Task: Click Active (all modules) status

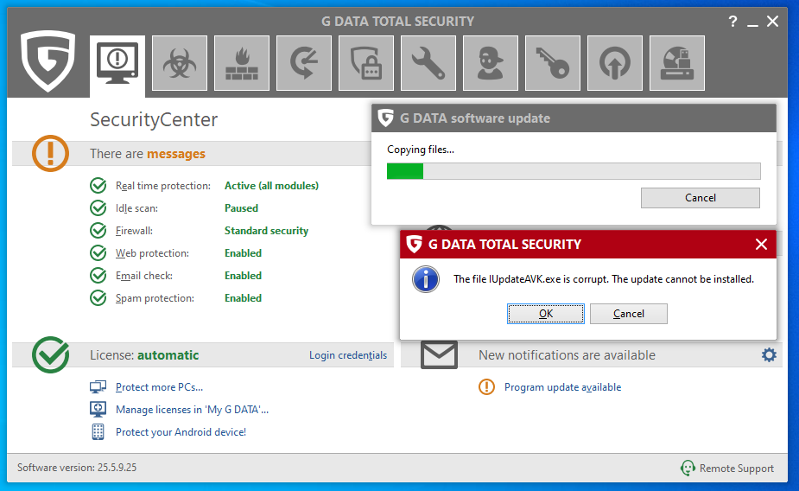Action: point(271,186)
